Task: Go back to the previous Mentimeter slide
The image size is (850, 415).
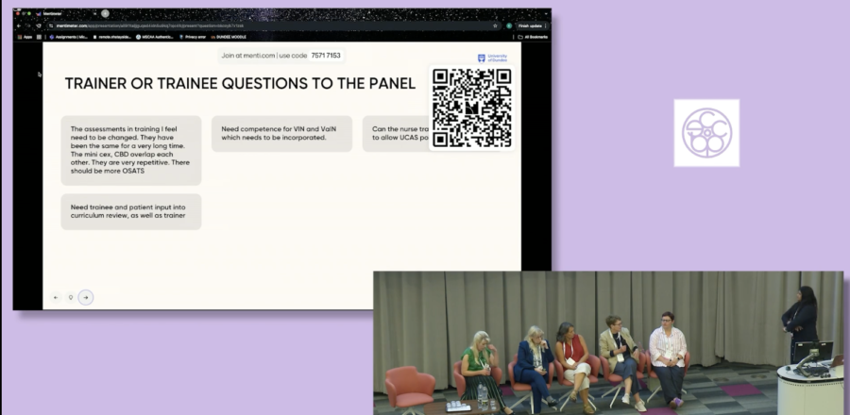Action: coord(56,297)
